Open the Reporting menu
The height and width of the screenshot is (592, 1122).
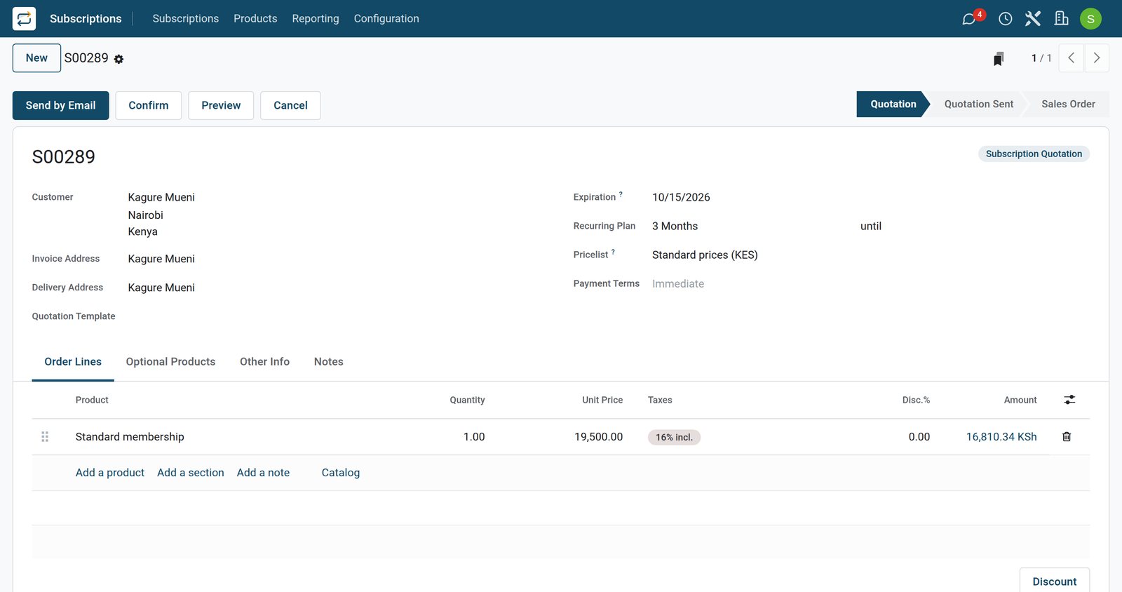coord(316,19)
